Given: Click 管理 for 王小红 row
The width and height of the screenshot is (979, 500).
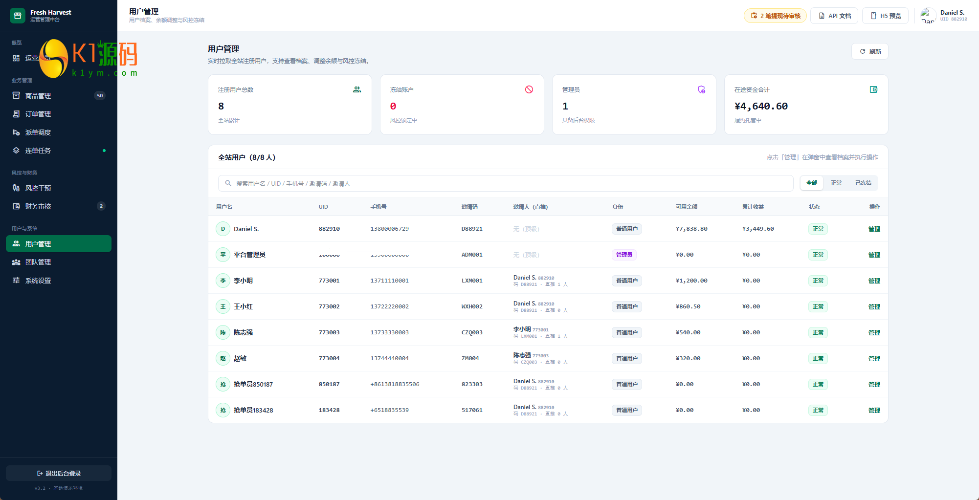Looking at the screenshot, I should point(874,306).
